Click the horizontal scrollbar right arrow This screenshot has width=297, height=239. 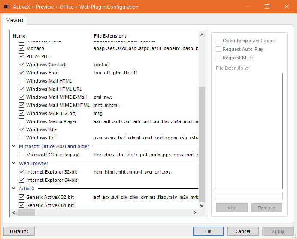point(195,213)
